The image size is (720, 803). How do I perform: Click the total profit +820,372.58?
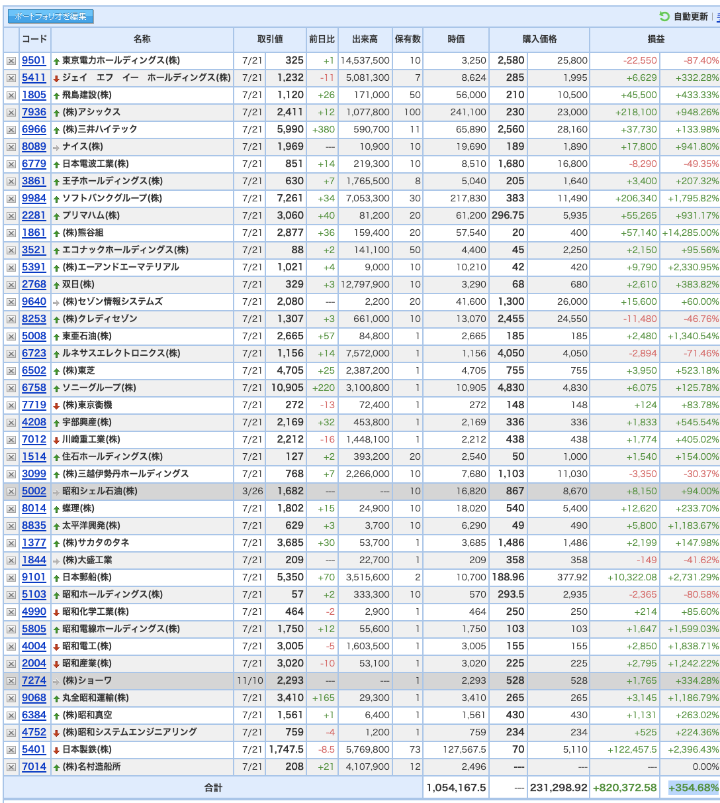pos(625,788)
